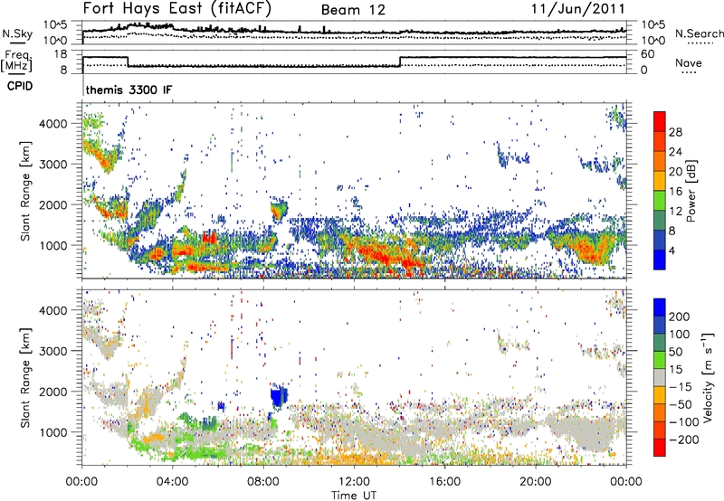Click the "16" label on Power color bar
Image resolution: width=724 pixels, height=501 pixels.
675,192
